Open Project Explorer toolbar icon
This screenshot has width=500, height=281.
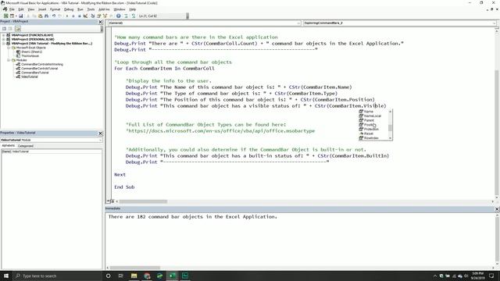(93, 16)
